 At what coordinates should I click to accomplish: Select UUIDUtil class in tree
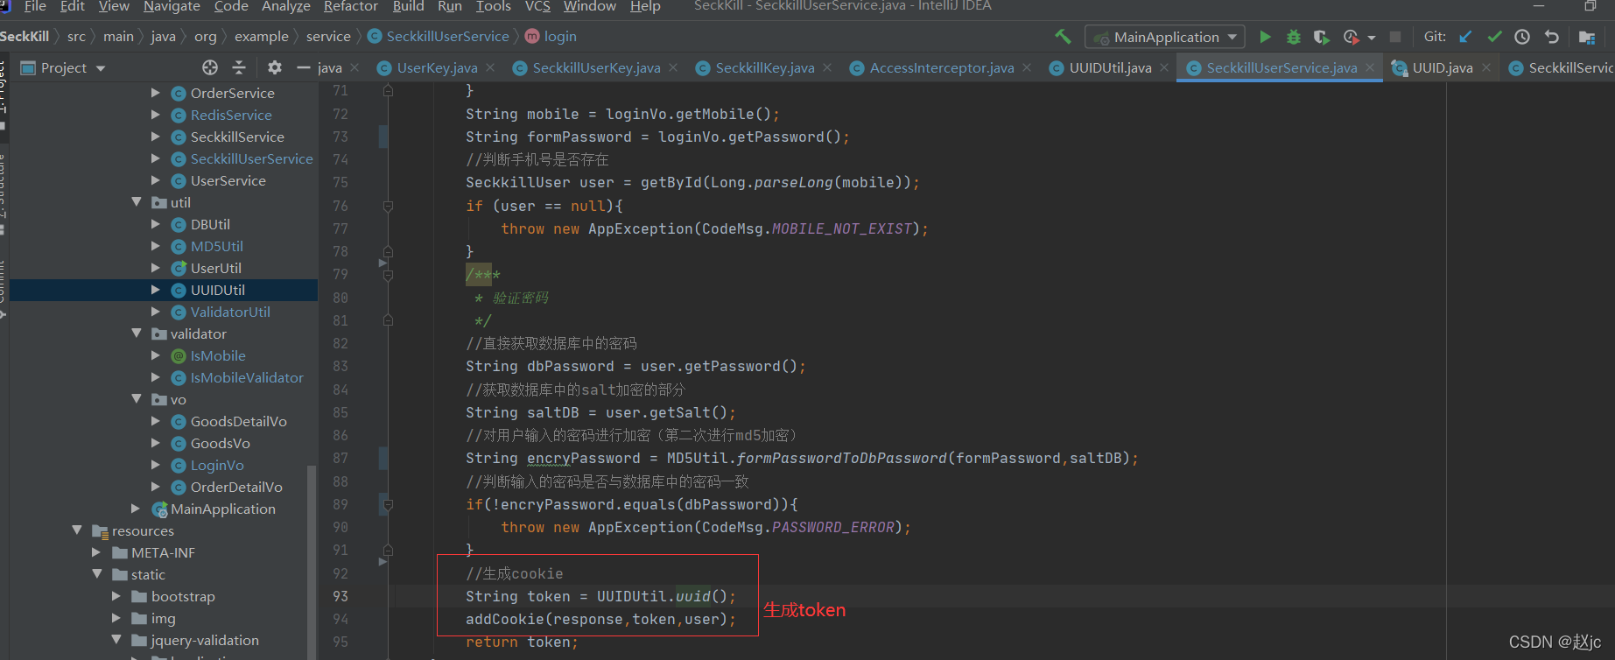[217, 290]
